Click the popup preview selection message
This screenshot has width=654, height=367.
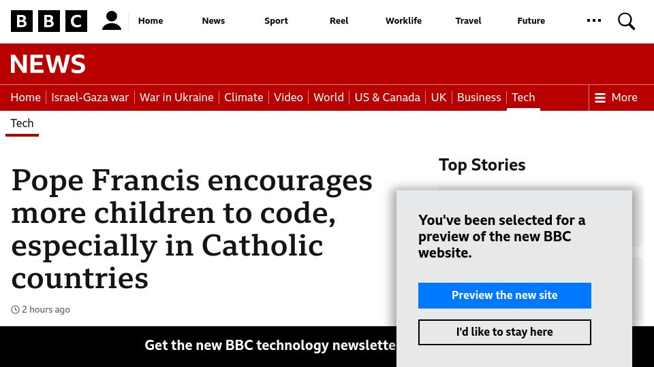(502, 237)
